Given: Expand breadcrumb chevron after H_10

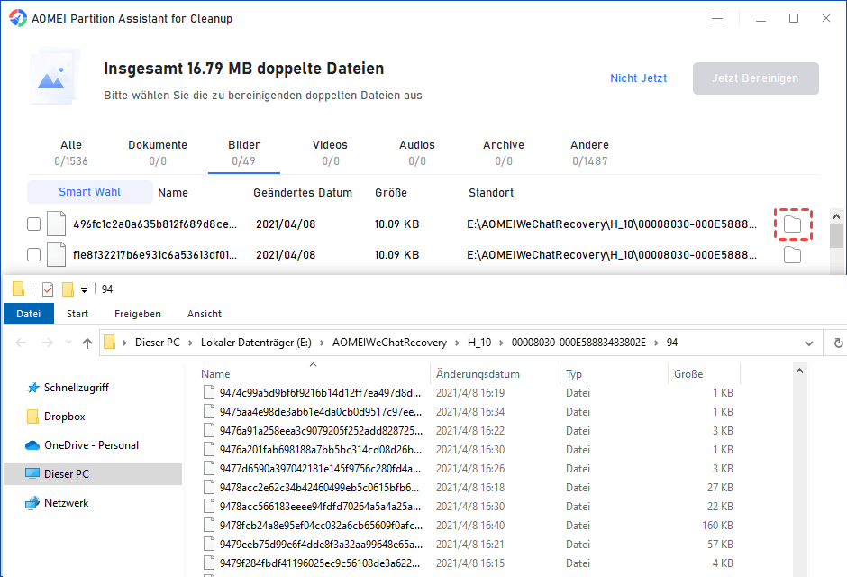Looking at the screenshot, I should pyautogui.click(x=501, y=343).
